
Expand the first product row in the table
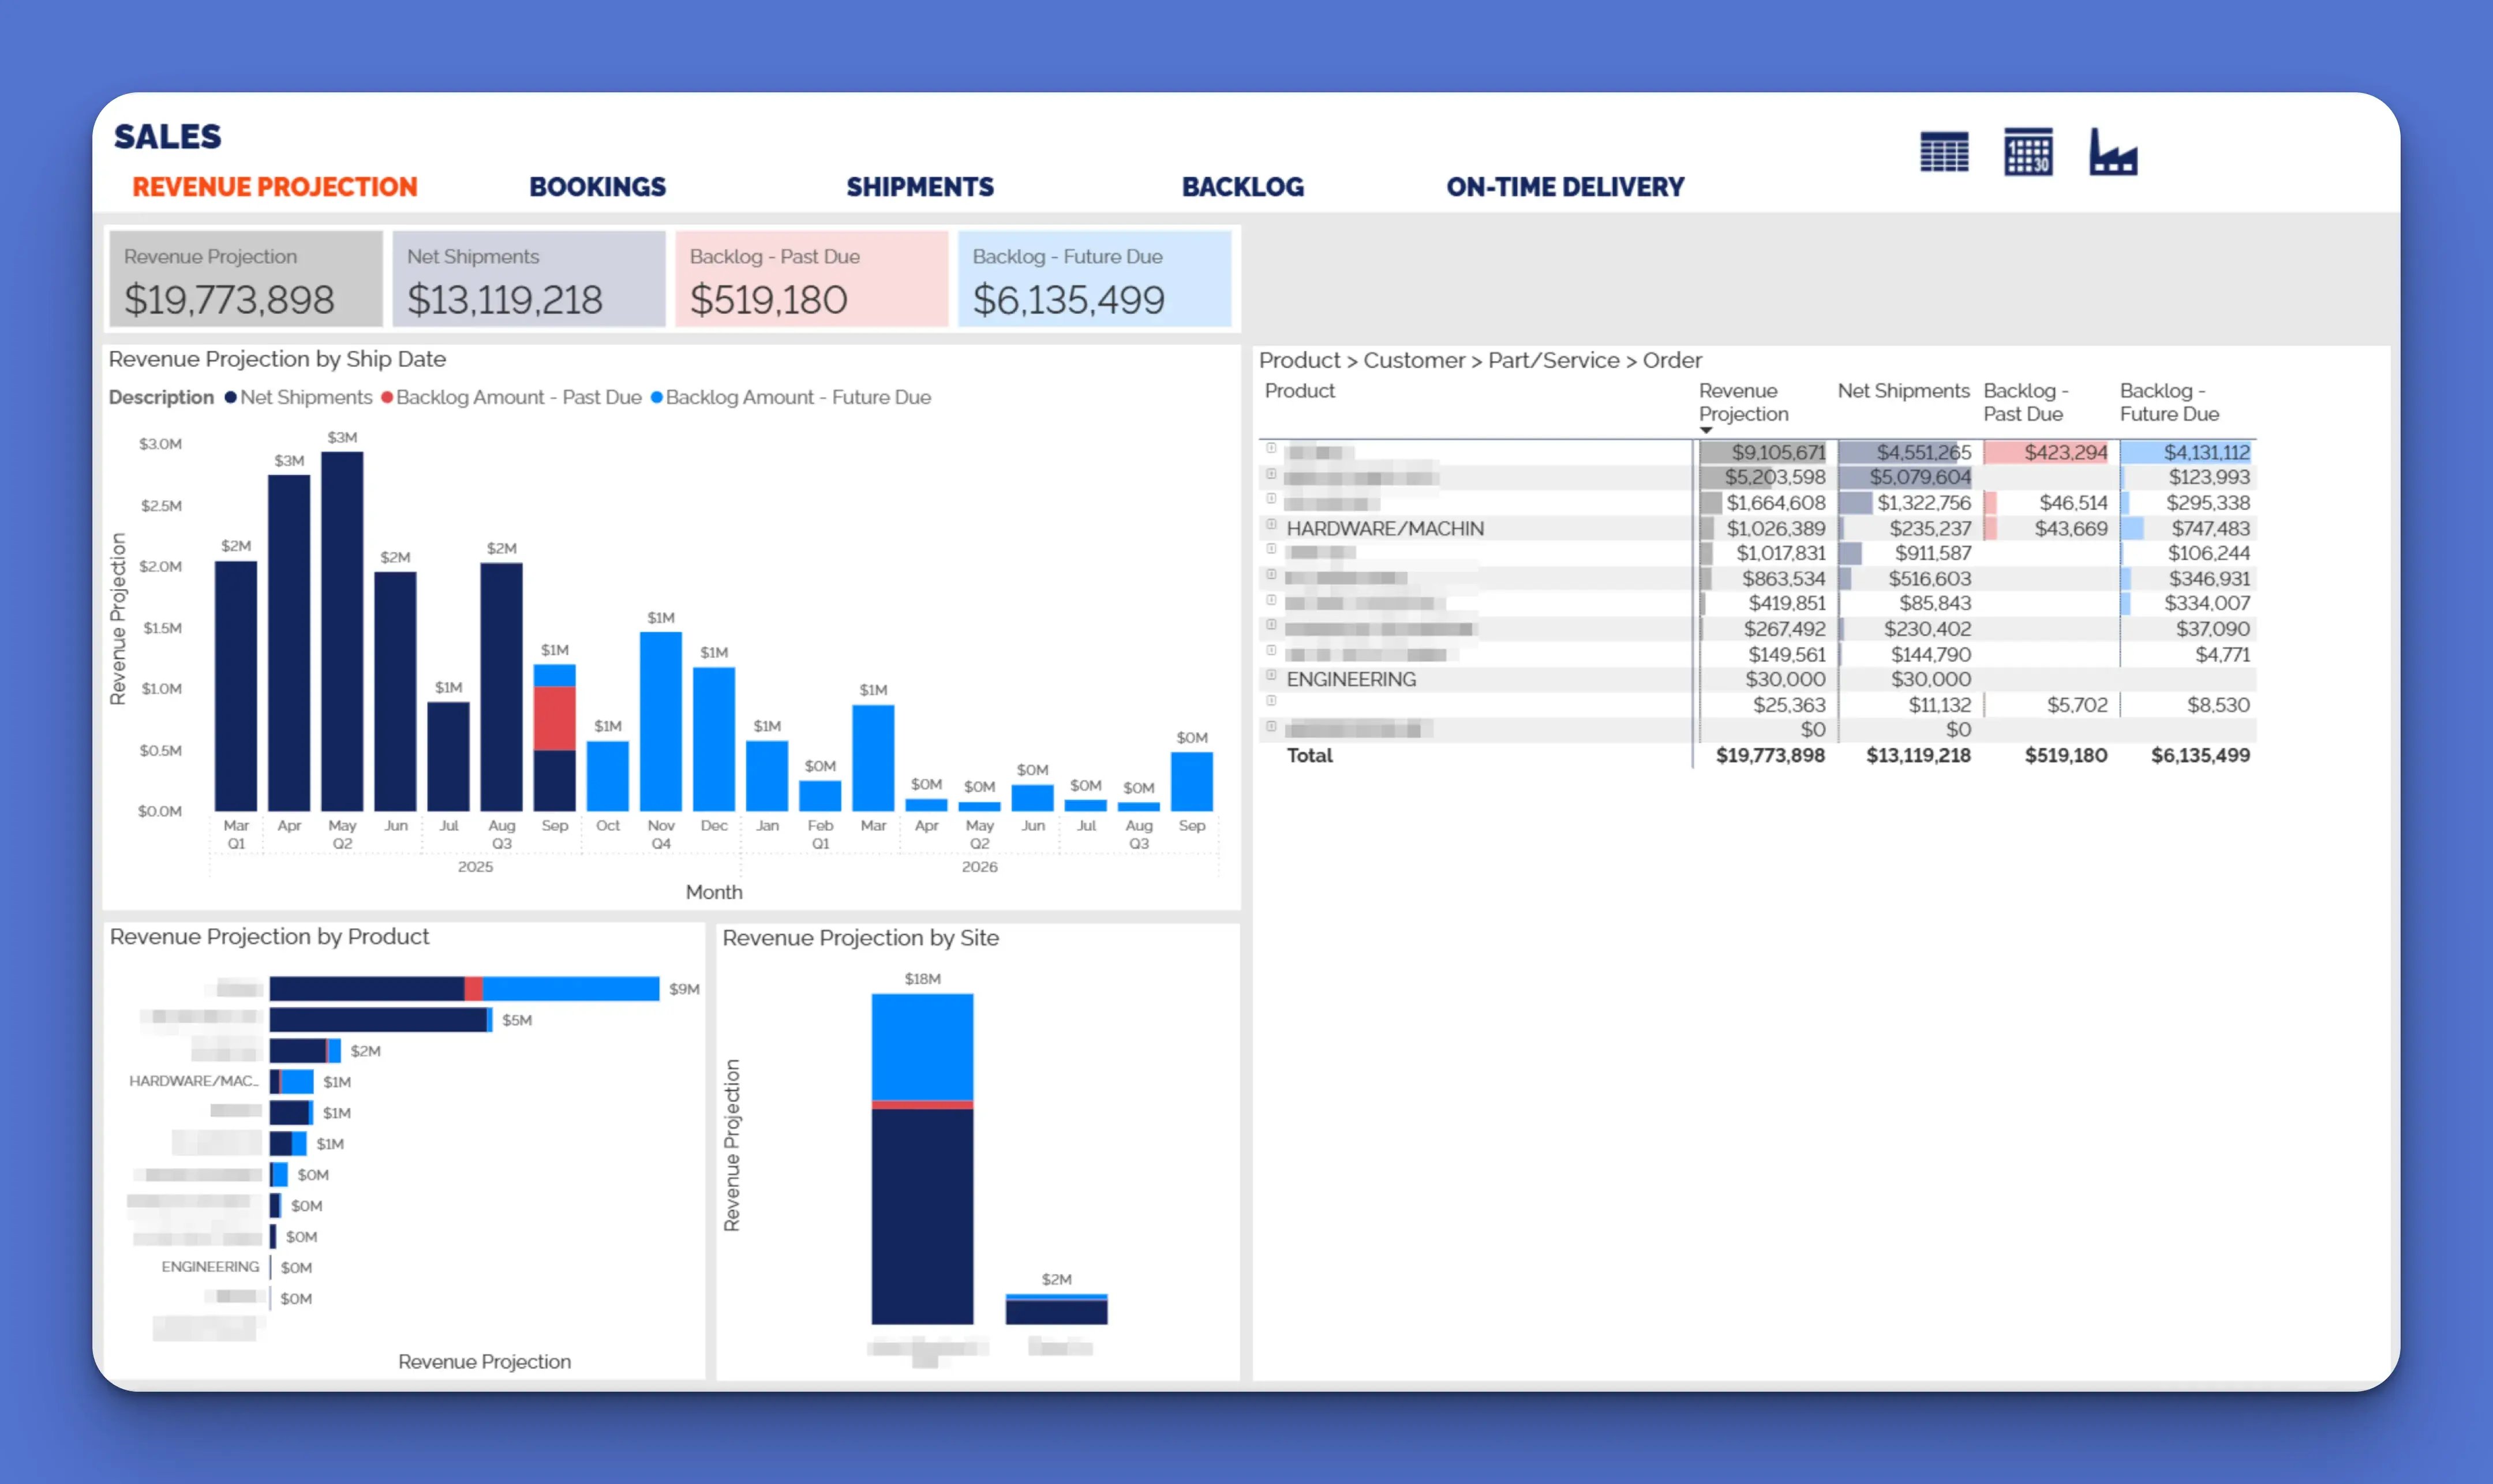[1271, 448]
